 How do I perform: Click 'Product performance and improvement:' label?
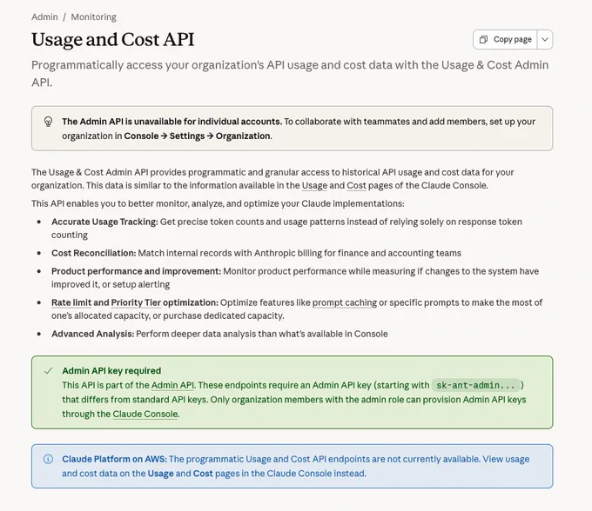coord(137,271)
